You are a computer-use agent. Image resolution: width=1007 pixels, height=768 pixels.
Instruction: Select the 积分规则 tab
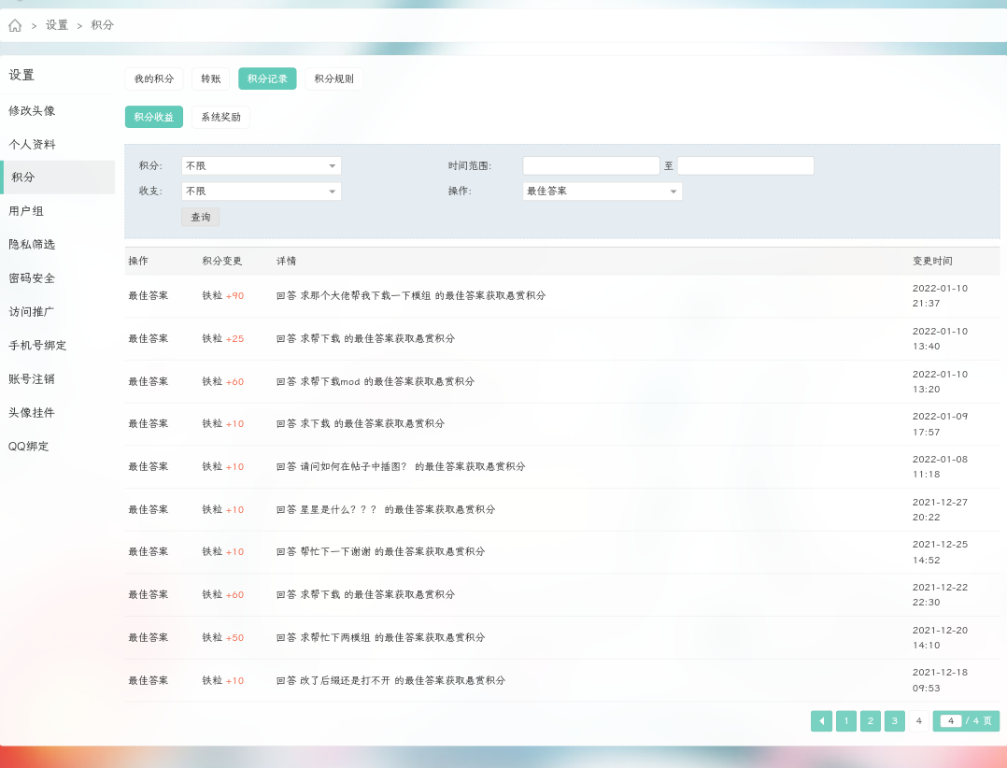tap(334, 78)
